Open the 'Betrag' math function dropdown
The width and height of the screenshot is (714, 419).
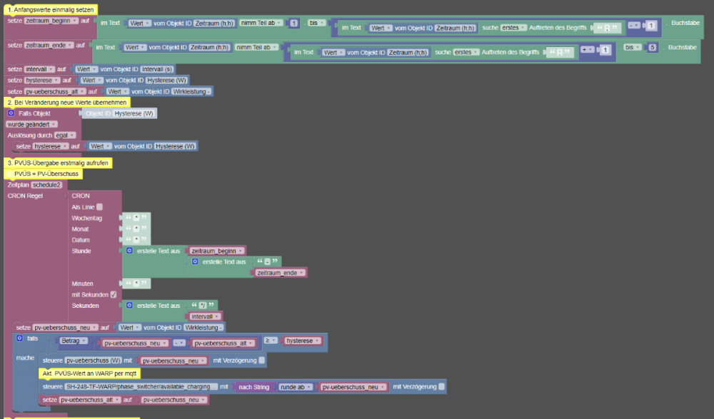point(74,341)
